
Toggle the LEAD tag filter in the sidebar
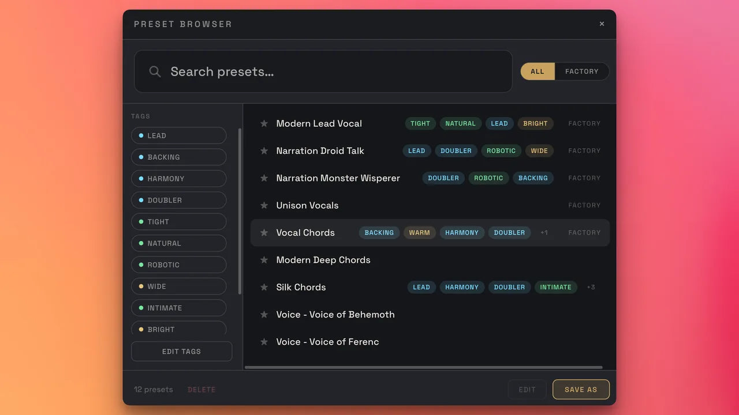(178, 135)
